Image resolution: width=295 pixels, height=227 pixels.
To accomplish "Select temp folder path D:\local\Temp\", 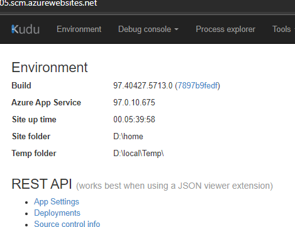I will pyautogui.click(x=138, y=154).
